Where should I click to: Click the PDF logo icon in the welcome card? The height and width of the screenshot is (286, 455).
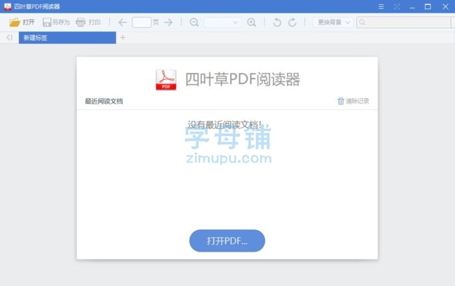click(x=166, y=80)
